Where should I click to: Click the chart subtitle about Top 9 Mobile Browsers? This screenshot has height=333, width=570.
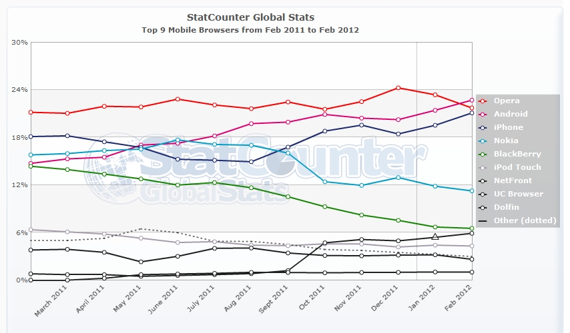coord(251,30)
